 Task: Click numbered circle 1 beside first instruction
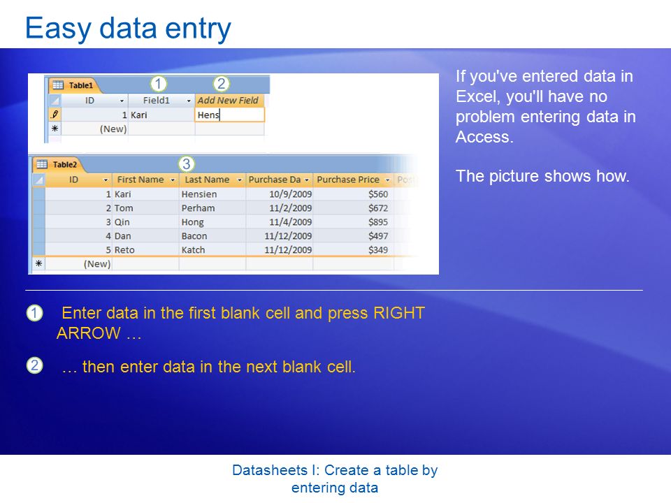coord(35,313)
